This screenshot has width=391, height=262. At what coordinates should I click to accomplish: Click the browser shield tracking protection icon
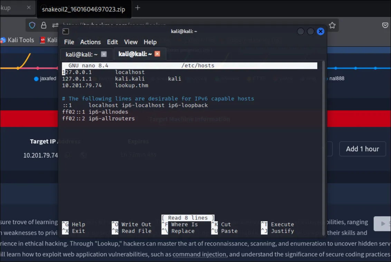(32, 25)
